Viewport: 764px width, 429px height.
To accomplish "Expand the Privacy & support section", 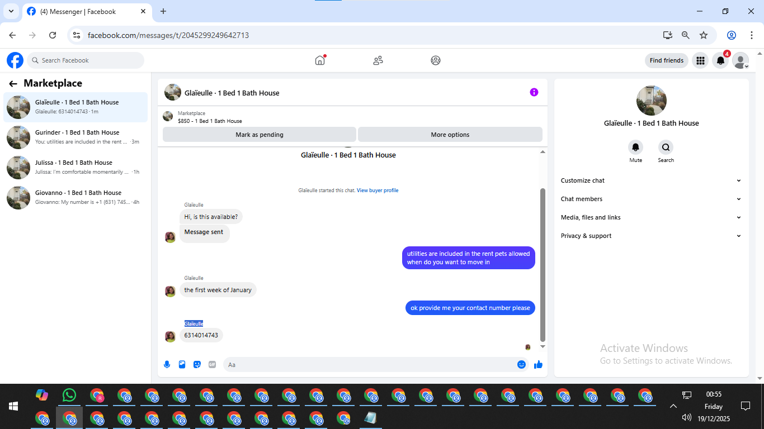I will click(651, 236).
